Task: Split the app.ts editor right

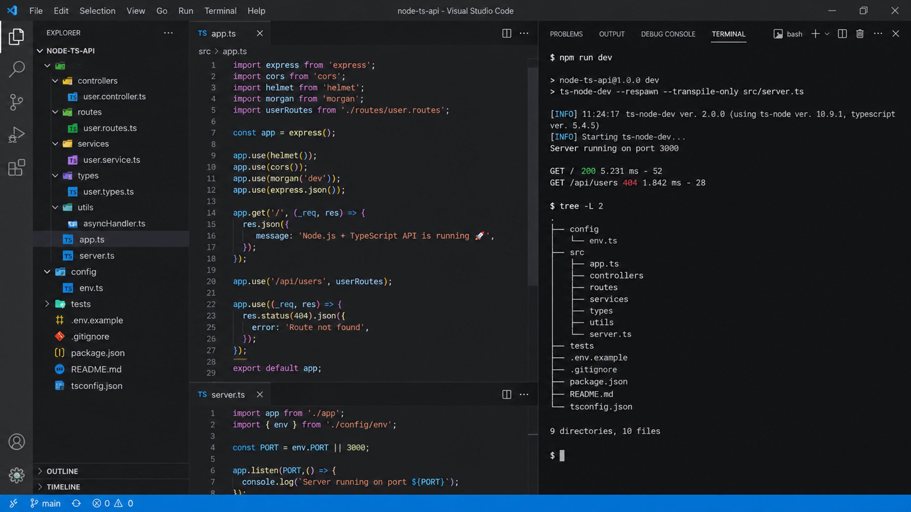Action: pos(506,33)
